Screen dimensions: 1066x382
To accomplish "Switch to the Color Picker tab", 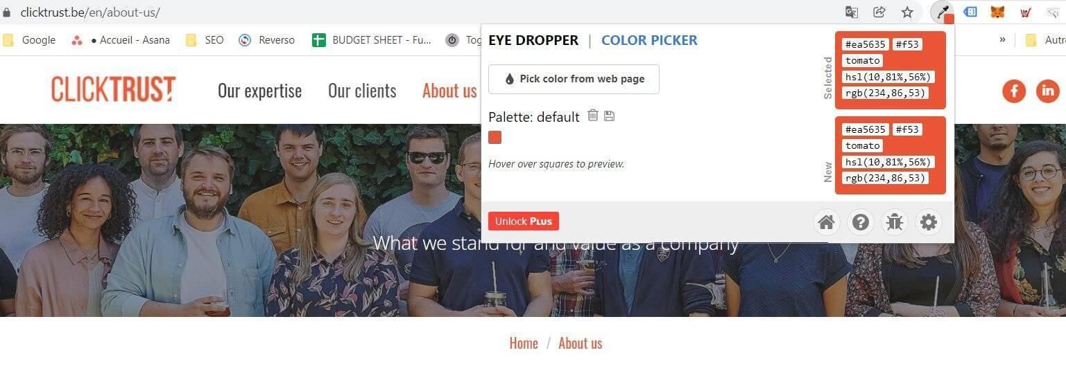I will 649,40.
